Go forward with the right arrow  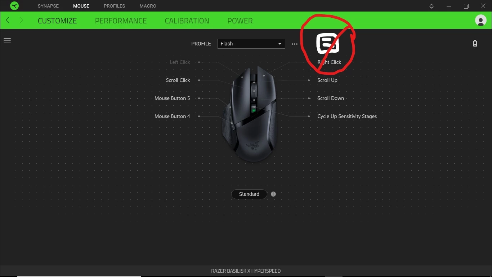(21, 20)
